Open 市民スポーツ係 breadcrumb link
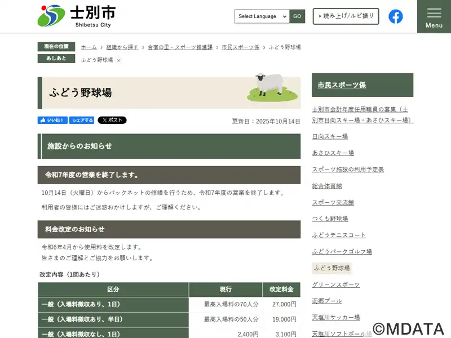 tap(240, 47)
